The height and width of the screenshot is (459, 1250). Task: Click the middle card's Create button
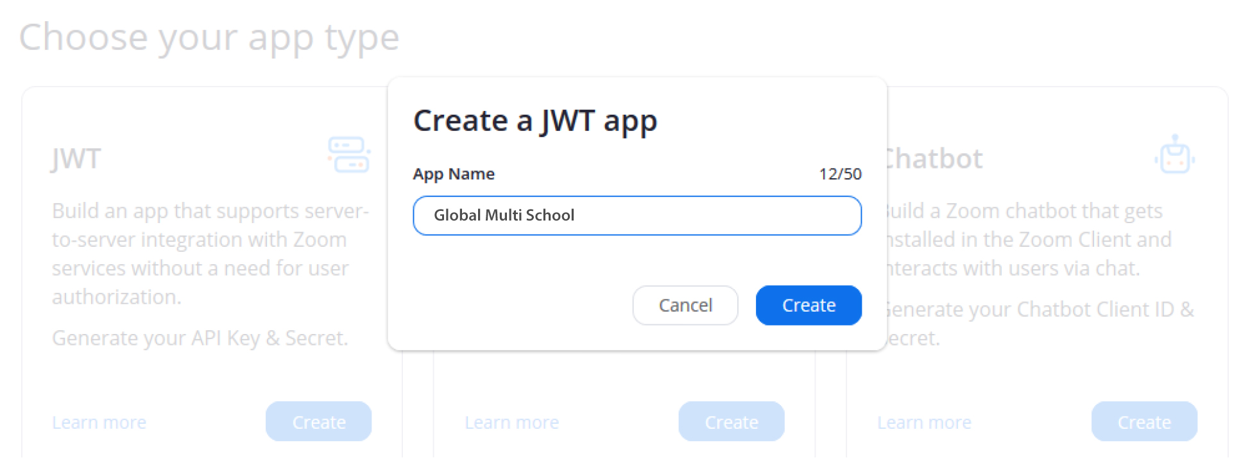coord(732,422)
